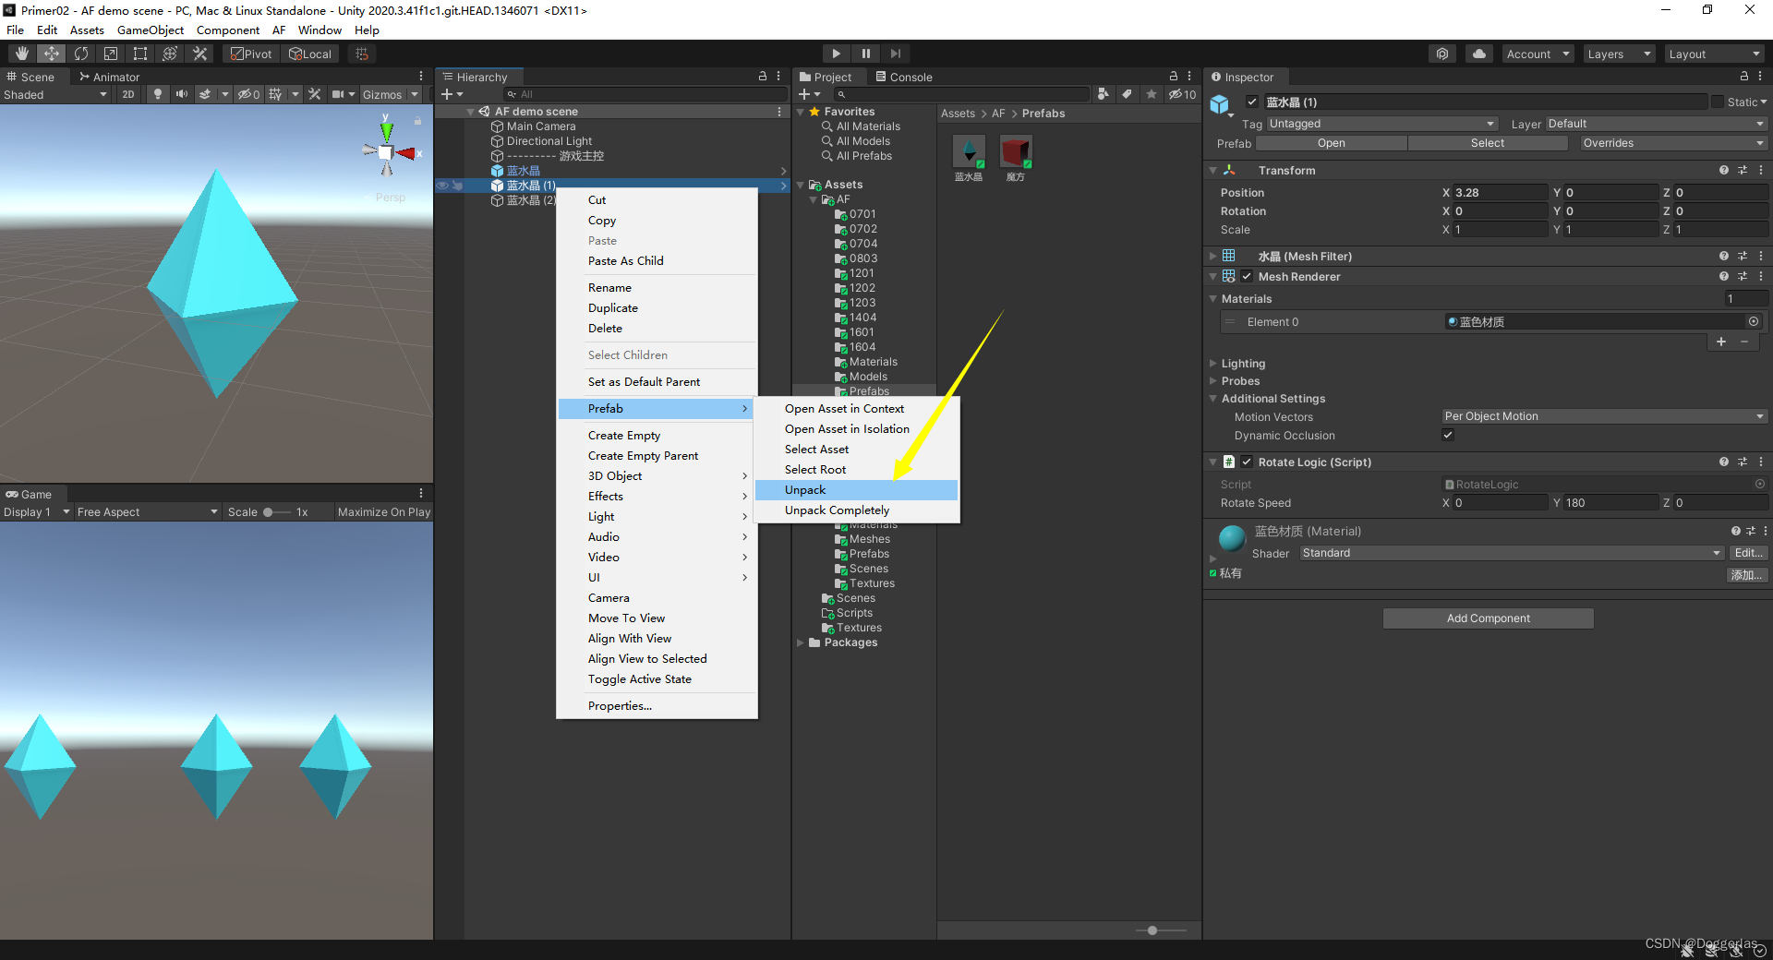Choose Unpack Completely option
Screen dimensions: 1773x960
click(x=856, y=510)
